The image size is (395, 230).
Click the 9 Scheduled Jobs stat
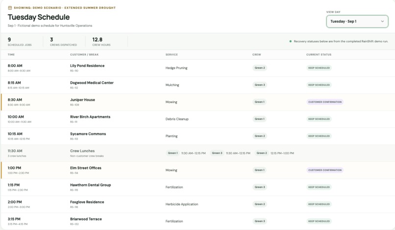(20, 42)
